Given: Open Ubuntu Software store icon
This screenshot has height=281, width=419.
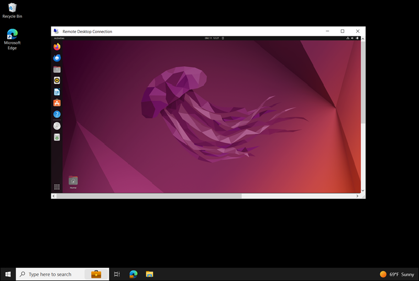Looking at the screenshot, I should pos(57,103).
